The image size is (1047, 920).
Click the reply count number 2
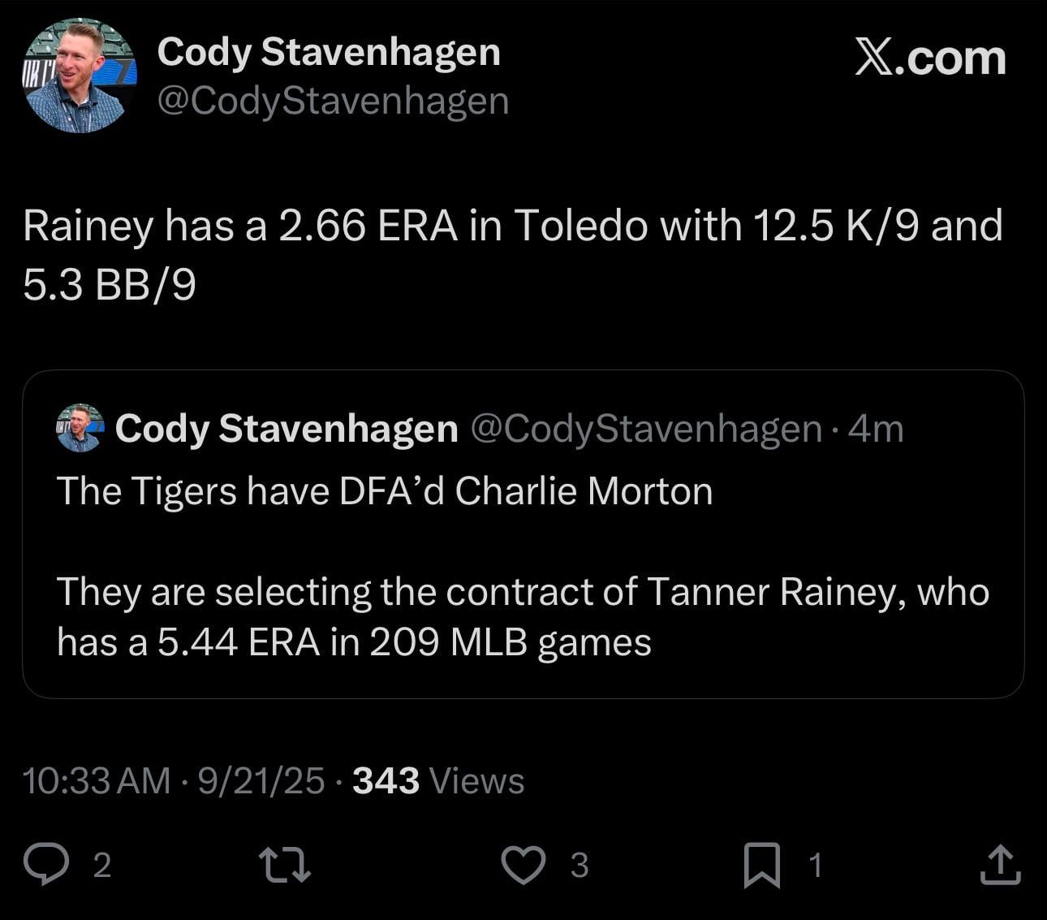[101, 866]
